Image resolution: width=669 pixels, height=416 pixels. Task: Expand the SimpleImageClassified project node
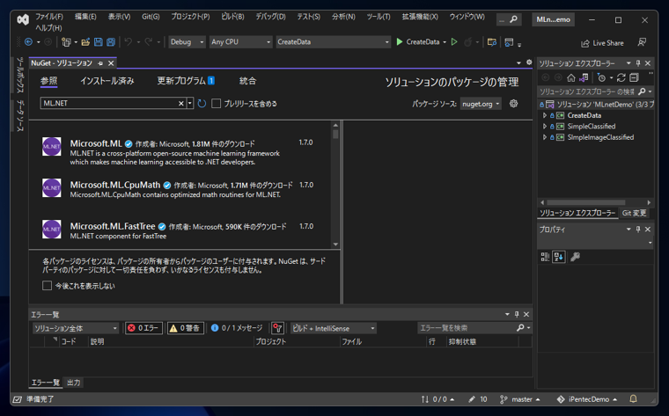[x=544, y=137]
